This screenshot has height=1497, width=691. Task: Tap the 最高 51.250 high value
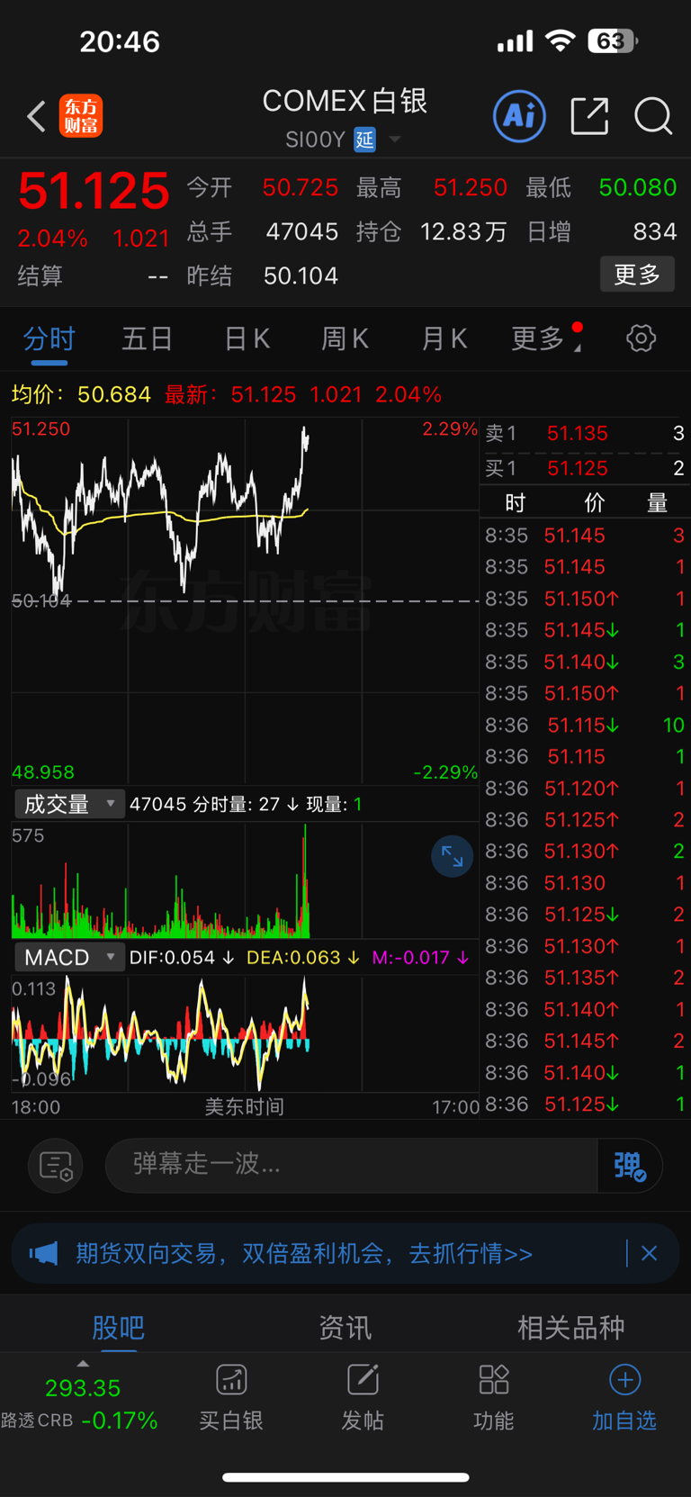tap(471, 187)
